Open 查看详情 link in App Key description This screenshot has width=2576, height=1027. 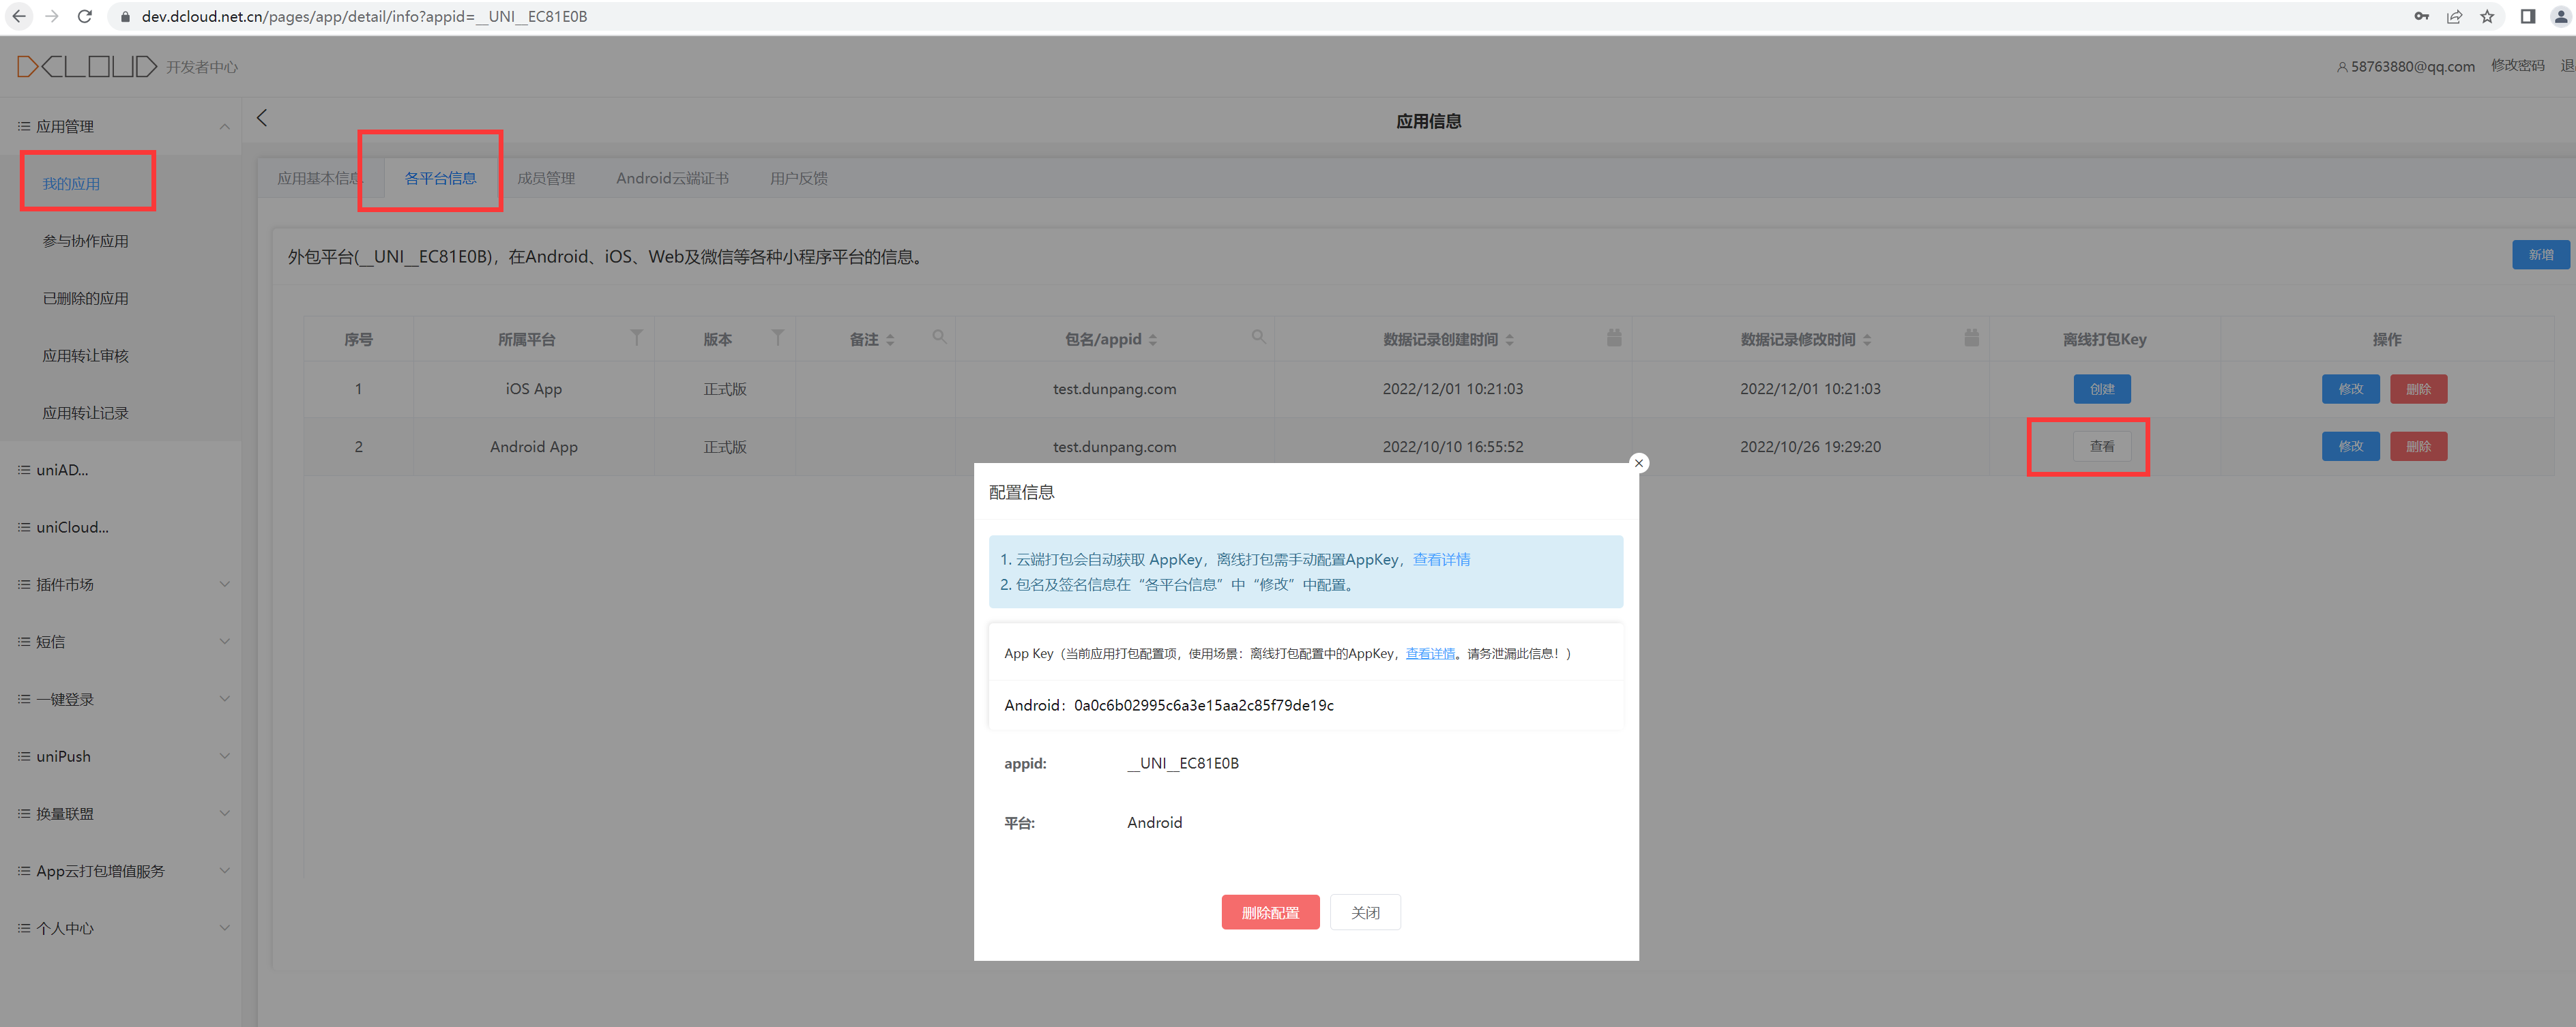[1430, 653]
